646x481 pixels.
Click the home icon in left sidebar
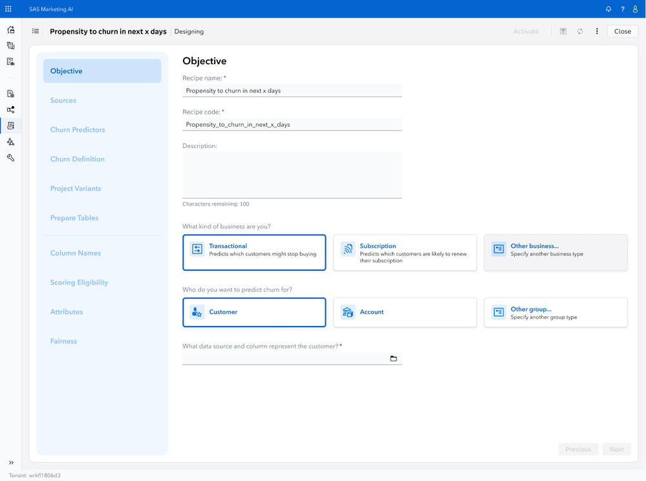pyautogui.click(x=10, y=30)
